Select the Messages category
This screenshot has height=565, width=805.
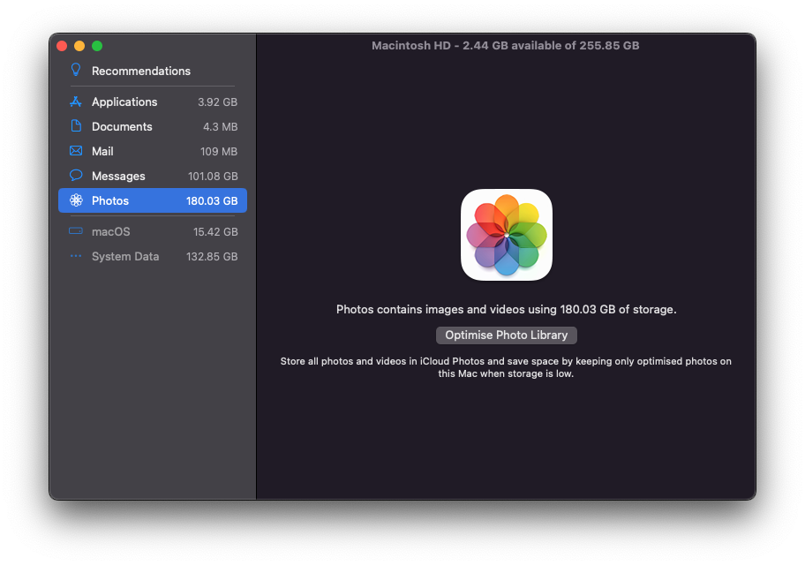click(x=118, y=176)
